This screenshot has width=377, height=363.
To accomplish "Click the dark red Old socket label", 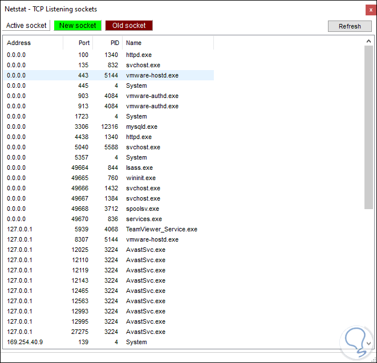I will pos(129,26).
